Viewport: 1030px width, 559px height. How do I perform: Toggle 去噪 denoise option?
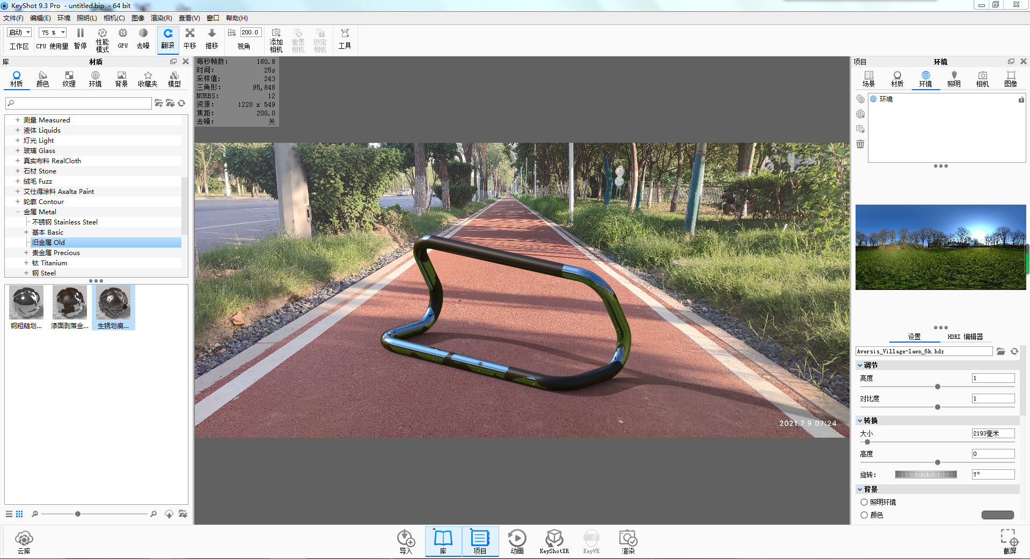[x=143, y=39]
